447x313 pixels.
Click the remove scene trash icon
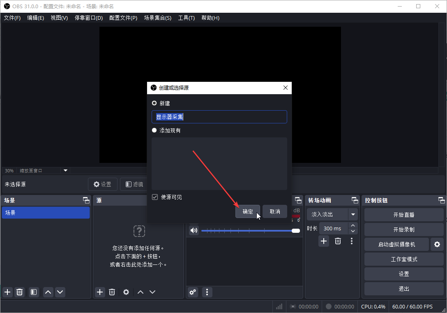tap(19, 292)
